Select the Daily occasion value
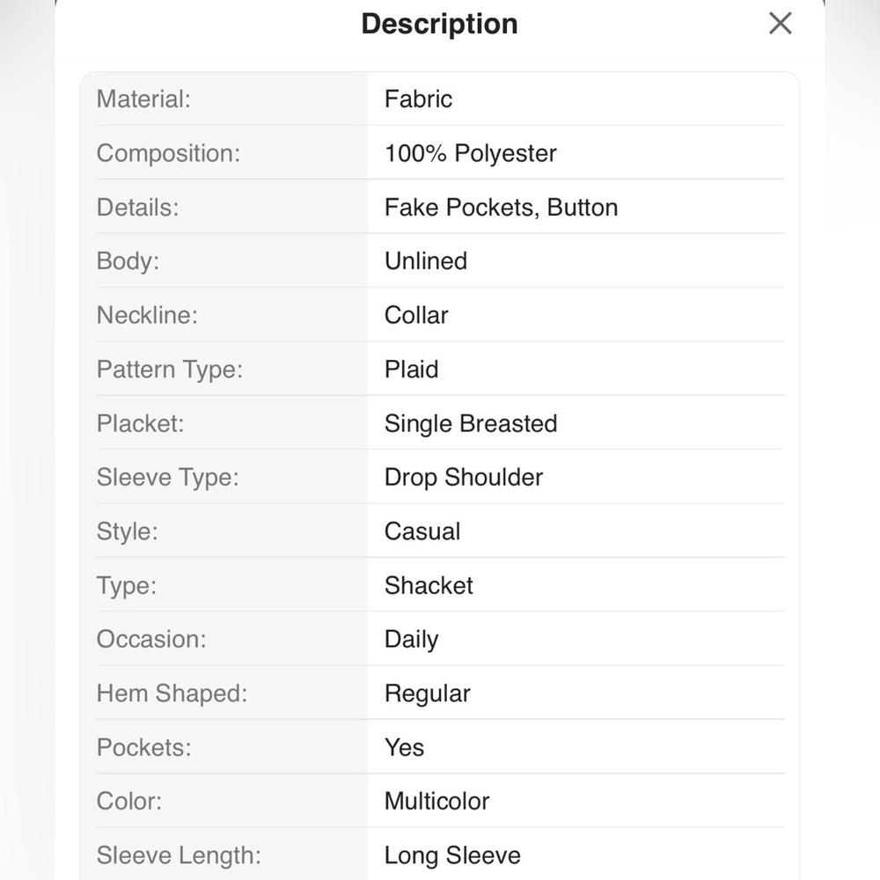This screenshot has width=880, height=880. coord(411,639)
